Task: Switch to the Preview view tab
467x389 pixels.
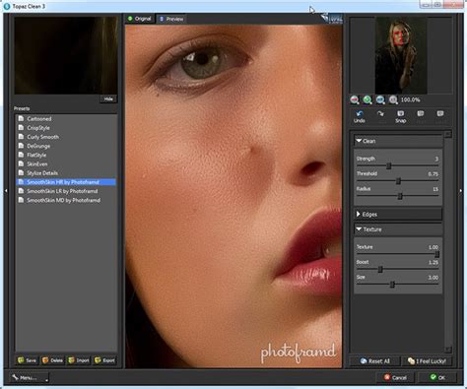Action: [171, 19]
